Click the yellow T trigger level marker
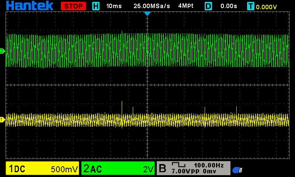 click(x=2, y=119)
